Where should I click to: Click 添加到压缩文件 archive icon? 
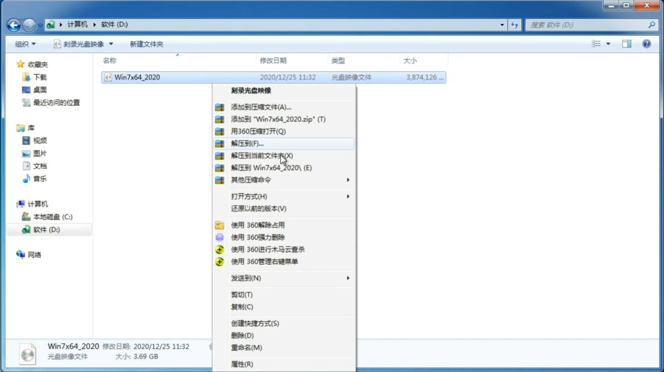click(220, 107)
